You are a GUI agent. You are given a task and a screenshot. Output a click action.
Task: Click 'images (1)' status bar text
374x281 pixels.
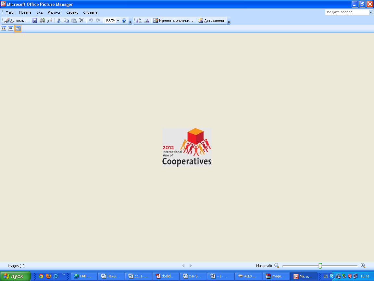point(16,266)
